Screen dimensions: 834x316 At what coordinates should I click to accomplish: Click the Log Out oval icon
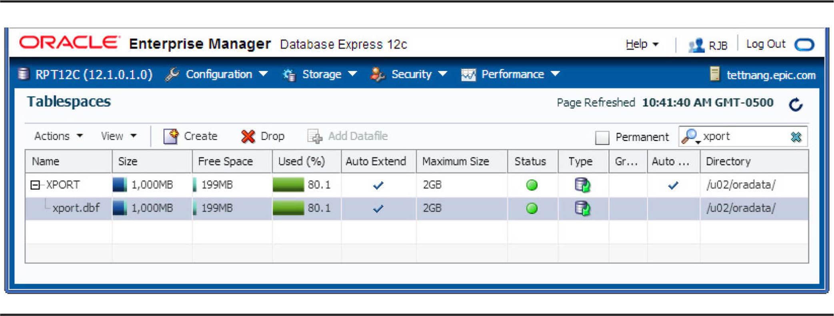[804, 44]
